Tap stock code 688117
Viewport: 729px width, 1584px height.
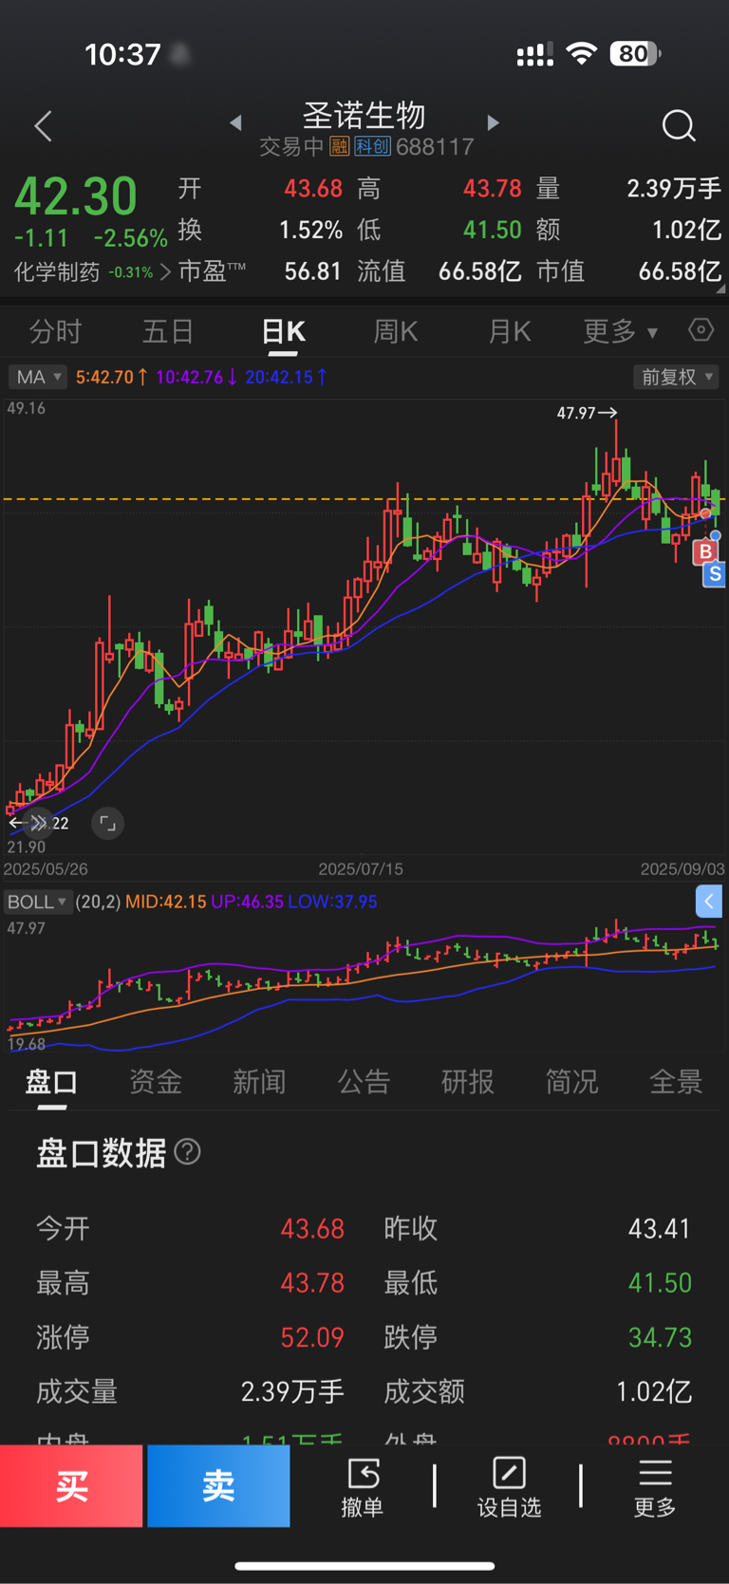click(435, 146)
